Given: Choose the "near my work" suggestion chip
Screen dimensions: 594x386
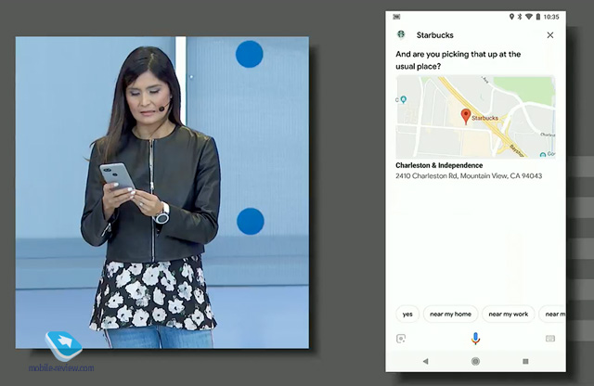Looking at the screenshot, I should (508, 314).
